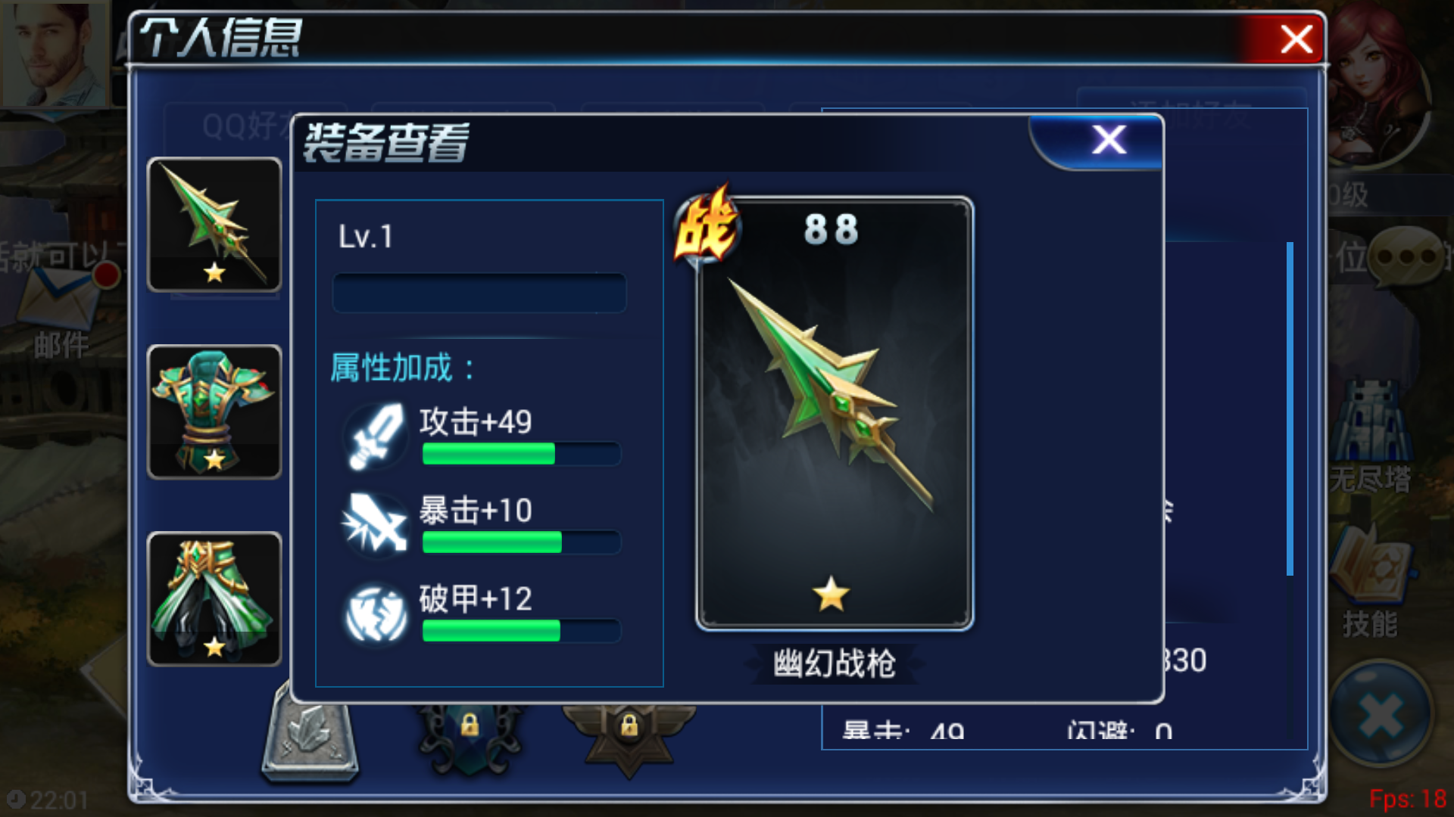Image resolution: width=1454 pixels, height=817 pixels.
Task: Tap the critical strike icon
Action: point(376,525)
